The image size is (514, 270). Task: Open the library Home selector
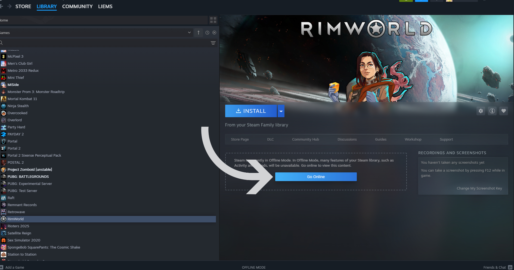(x=103, y=20)
